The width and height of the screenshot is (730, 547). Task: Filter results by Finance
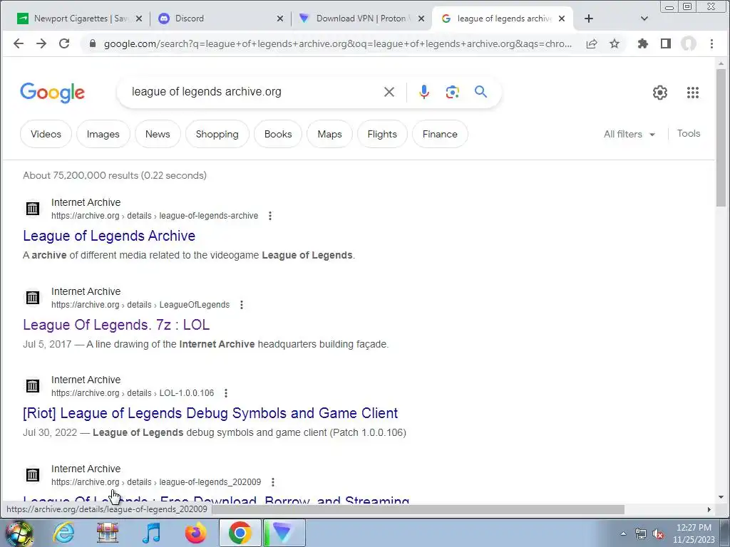coord(440,134)
